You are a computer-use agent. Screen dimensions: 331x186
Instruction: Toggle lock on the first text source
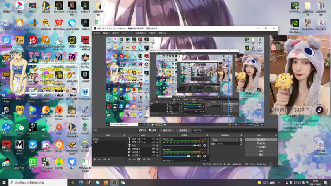158,139
